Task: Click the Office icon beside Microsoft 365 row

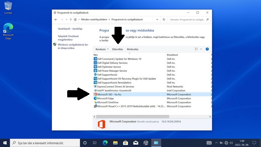Action: point(95,94)
